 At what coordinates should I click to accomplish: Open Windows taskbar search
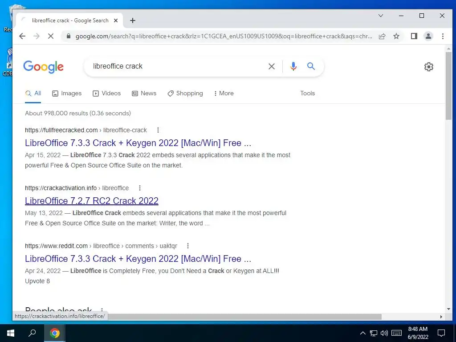click(x=32, y=333)
